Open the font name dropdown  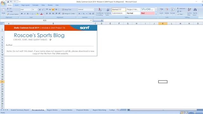click(31, 9)
